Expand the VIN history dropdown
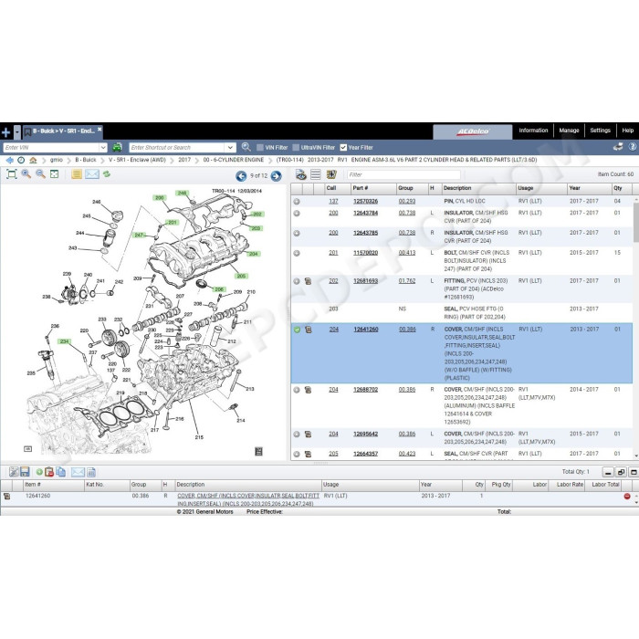 103,148
